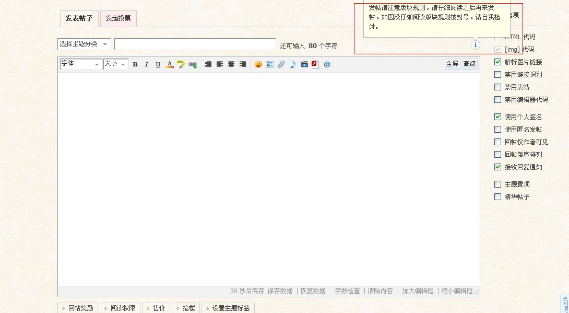Screen dimensions: 569x313
Task: Click 缩小编辑框 shrink editor link
Action: (457, 291)
